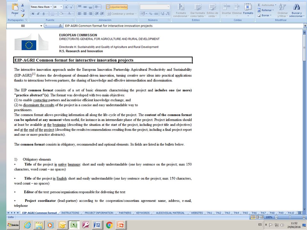307x230 pixels.
Task: Open the font name dropdown (Times New Rom)
Action: tap(51, 7)
